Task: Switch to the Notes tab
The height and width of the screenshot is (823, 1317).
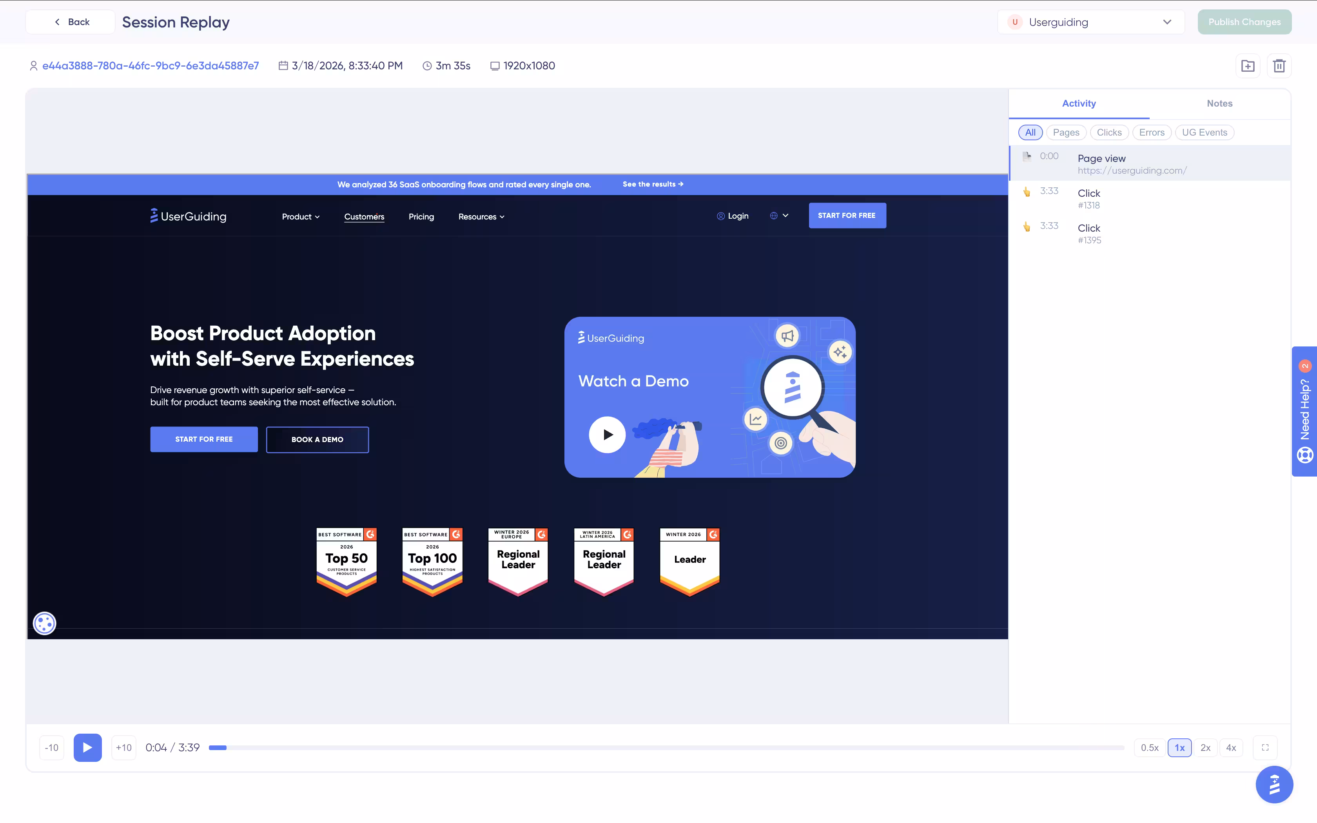Action: tap(1219, 103)
